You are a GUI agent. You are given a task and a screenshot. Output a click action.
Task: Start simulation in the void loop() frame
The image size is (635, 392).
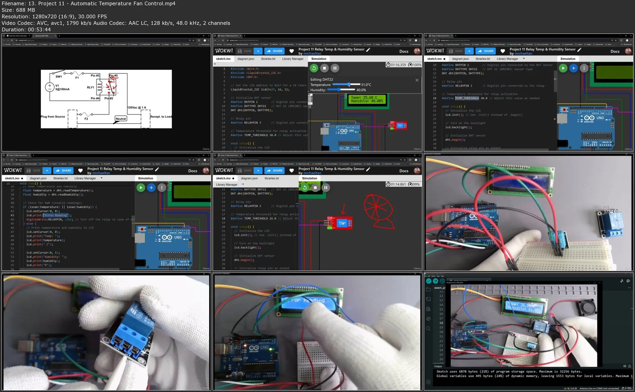(x=141, y=187)
